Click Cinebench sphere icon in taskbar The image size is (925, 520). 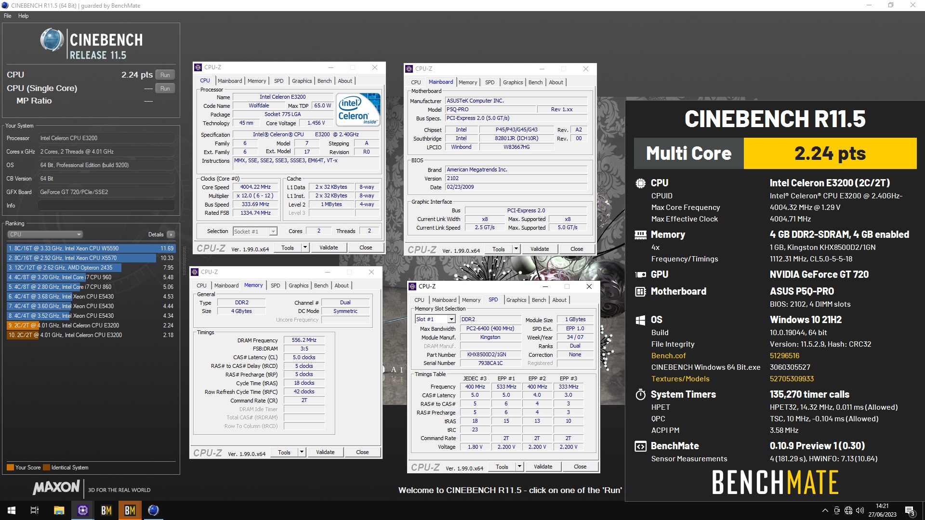[153, 510]
